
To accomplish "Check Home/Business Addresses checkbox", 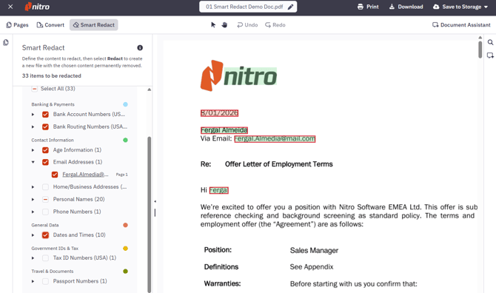I will tap(45, 187).
